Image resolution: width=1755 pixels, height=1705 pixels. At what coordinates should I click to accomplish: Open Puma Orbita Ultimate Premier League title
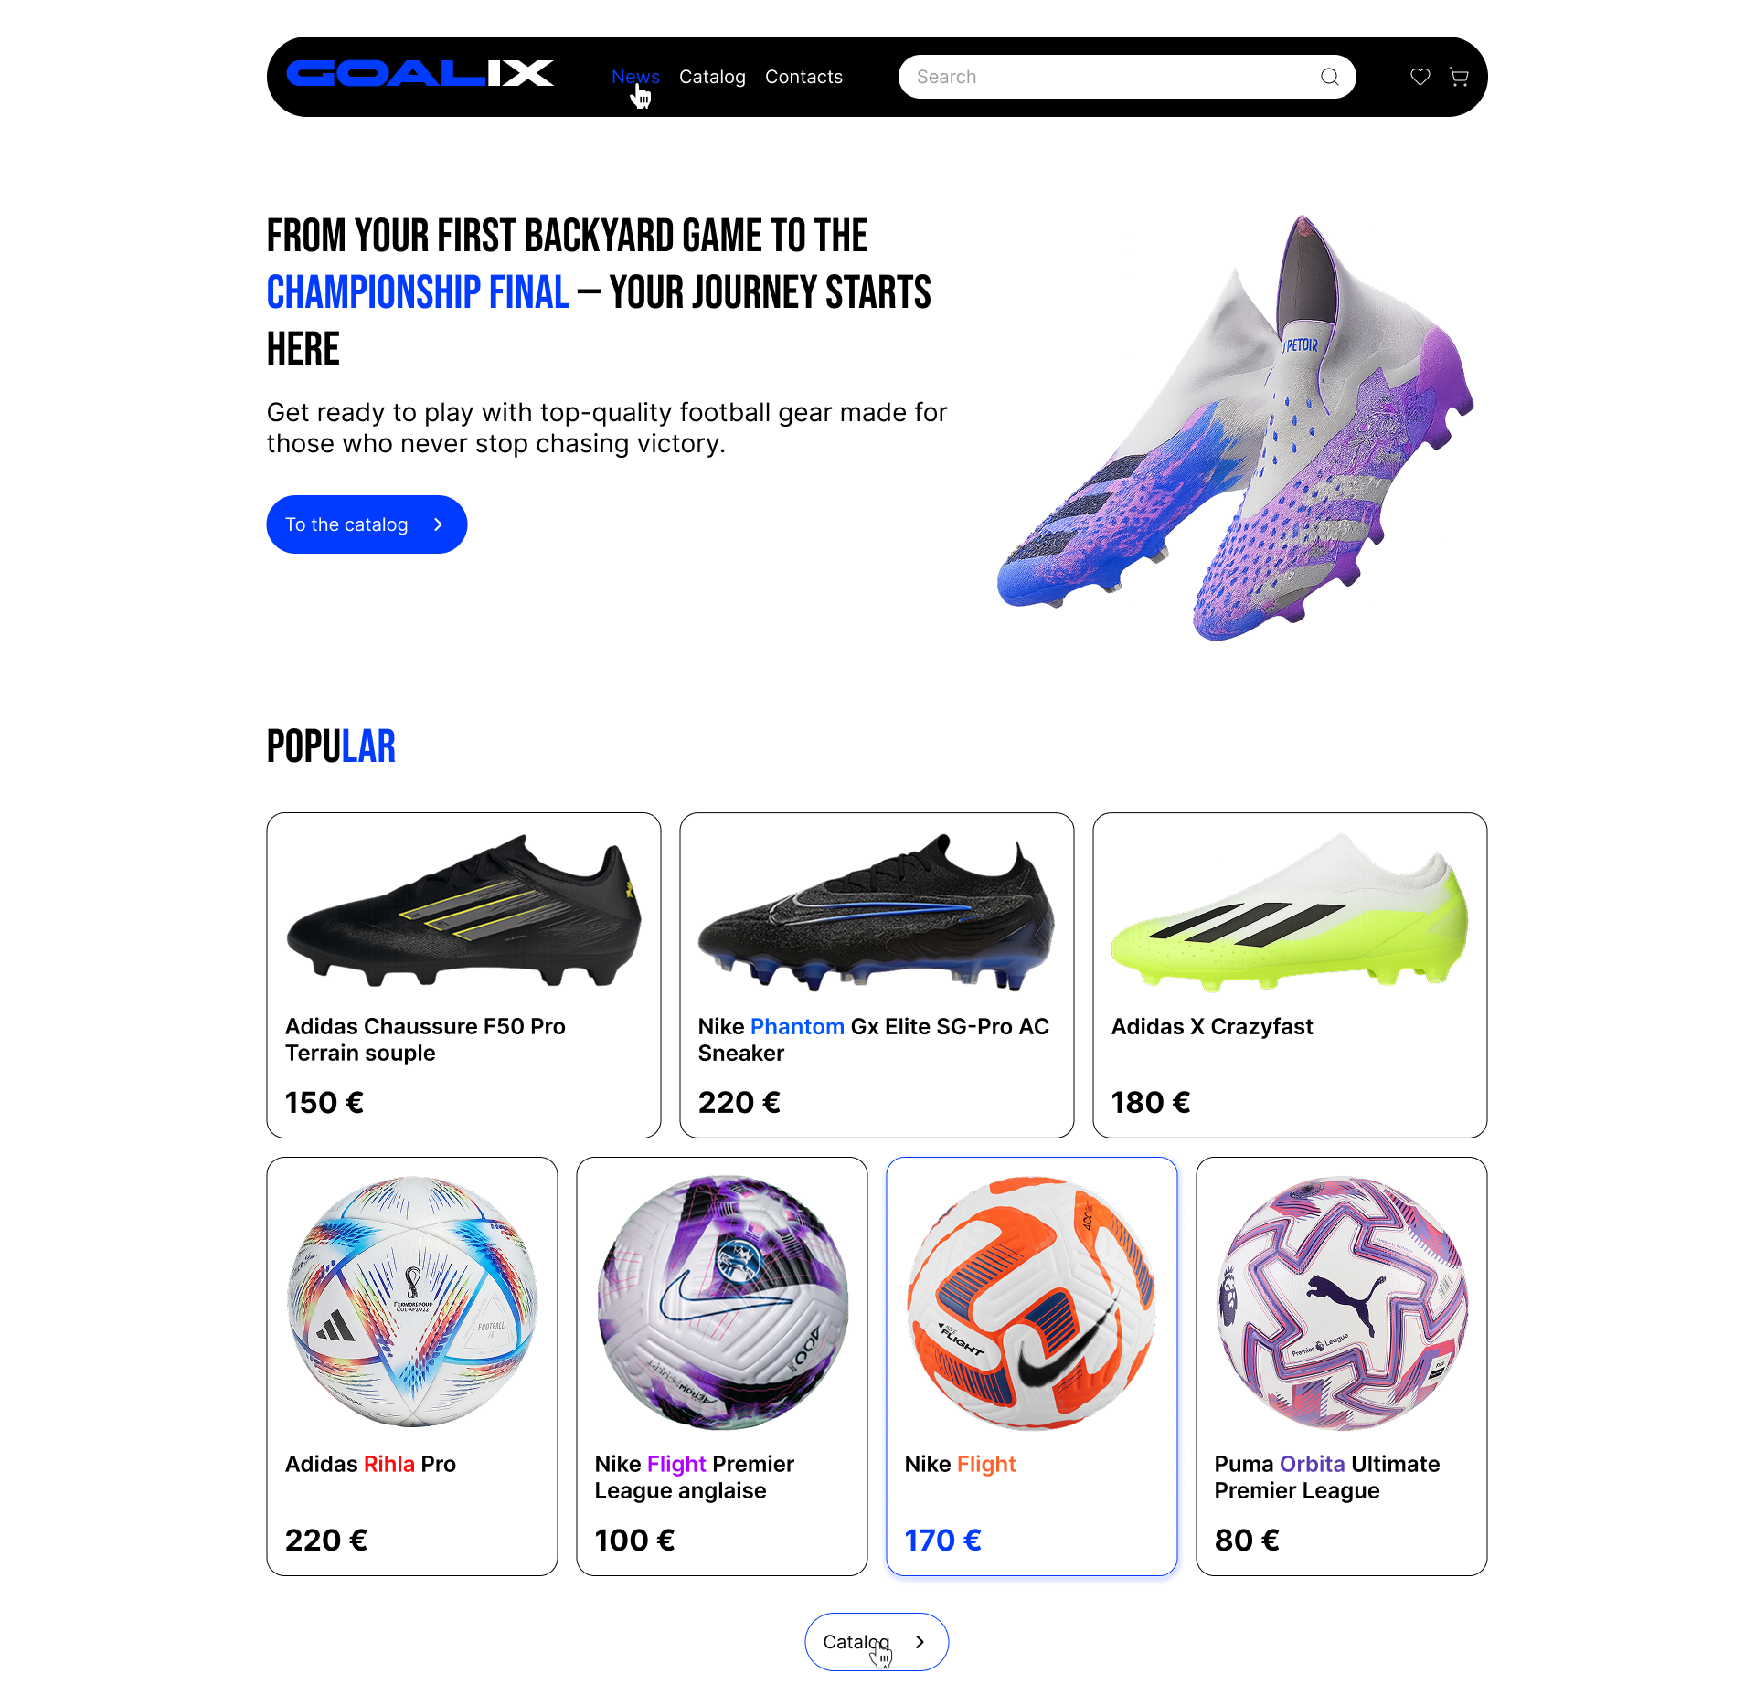click(x=1327, y=1477)
